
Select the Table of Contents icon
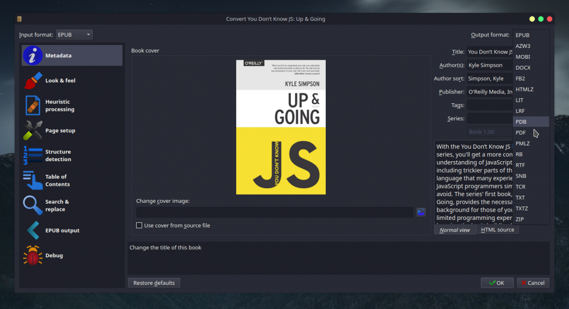pos(33,180)
